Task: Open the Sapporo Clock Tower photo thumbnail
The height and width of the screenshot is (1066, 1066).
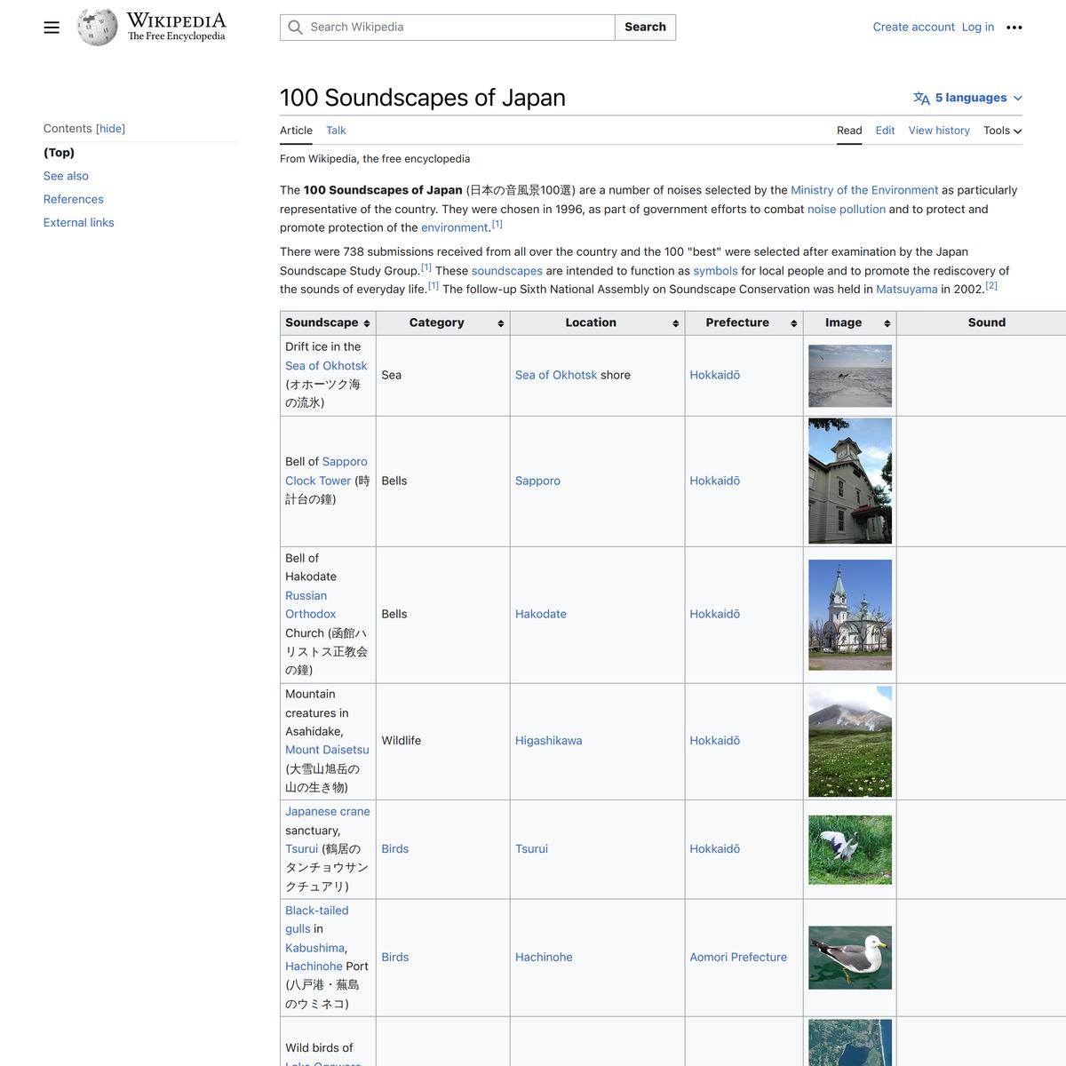Action: click(x=849, y=481)
